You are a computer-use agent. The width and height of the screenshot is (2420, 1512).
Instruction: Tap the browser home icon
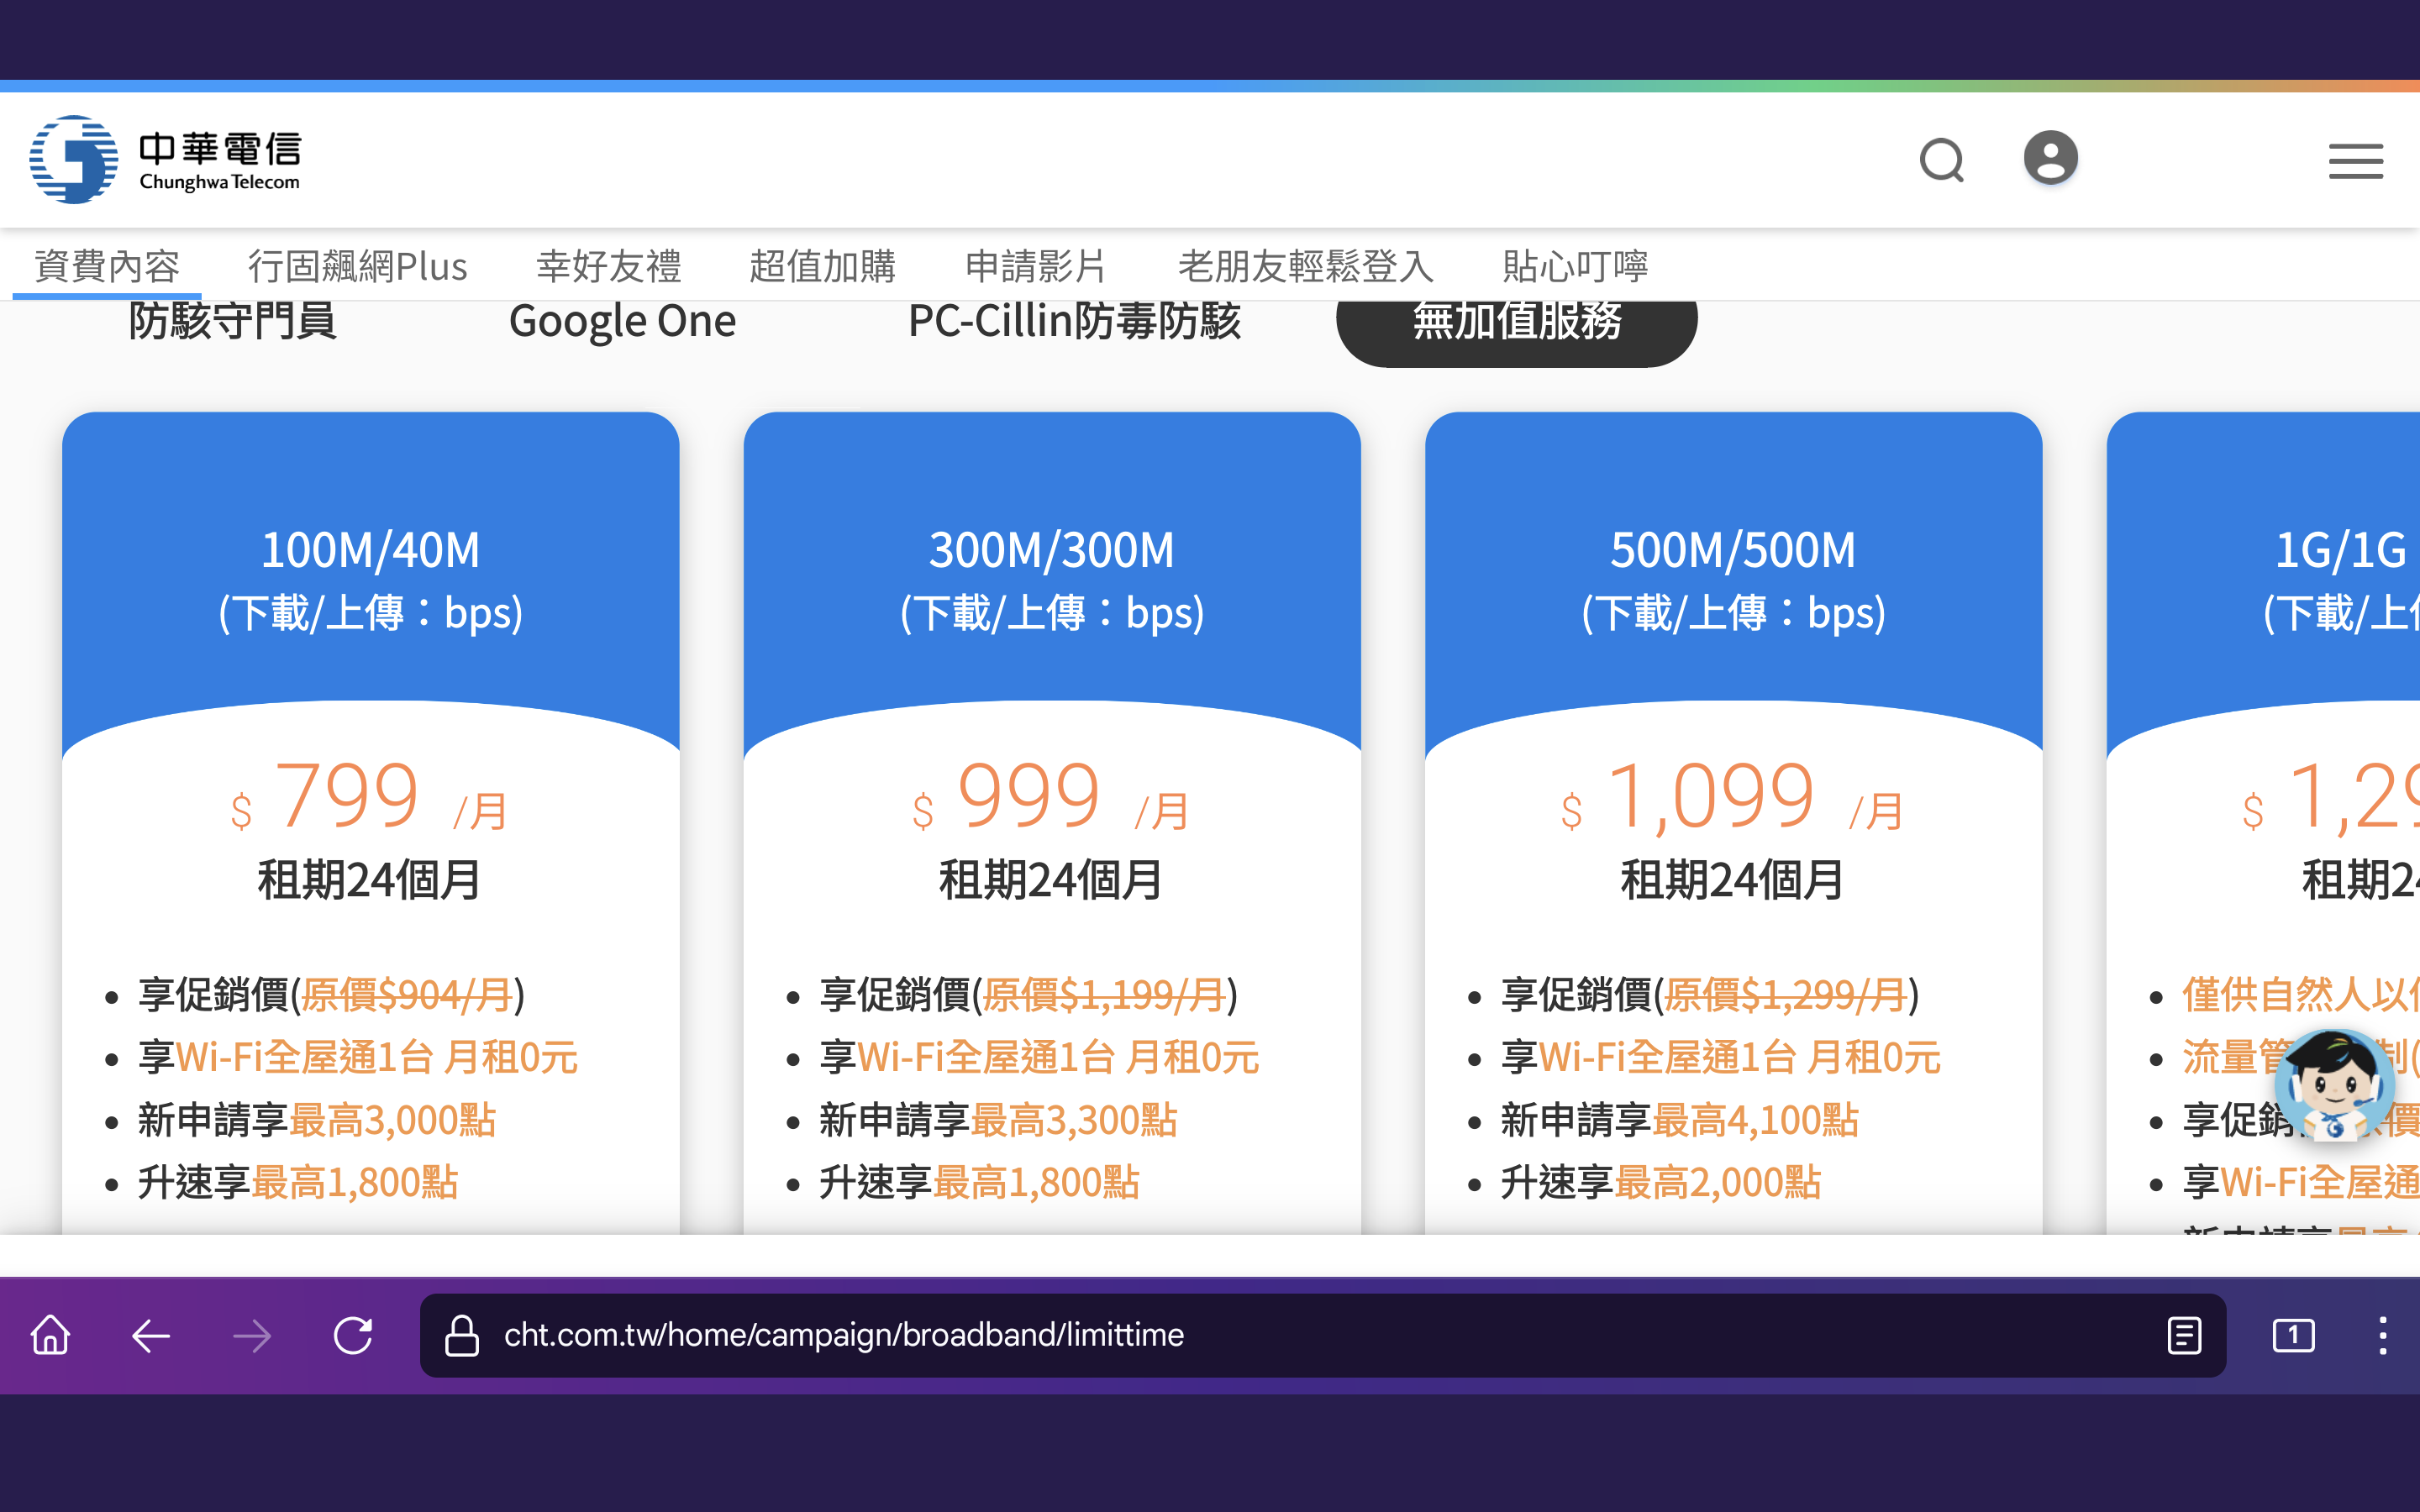coord(50,1335)
